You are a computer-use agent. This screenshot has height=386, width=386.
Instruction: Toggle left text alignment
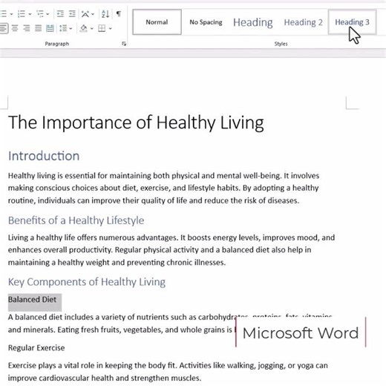[4, 28]
